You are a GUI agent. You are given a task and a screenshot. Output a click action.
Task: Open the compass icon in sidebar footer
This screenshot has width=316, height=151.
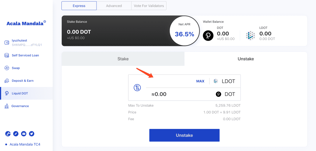(x=16, y=134)
